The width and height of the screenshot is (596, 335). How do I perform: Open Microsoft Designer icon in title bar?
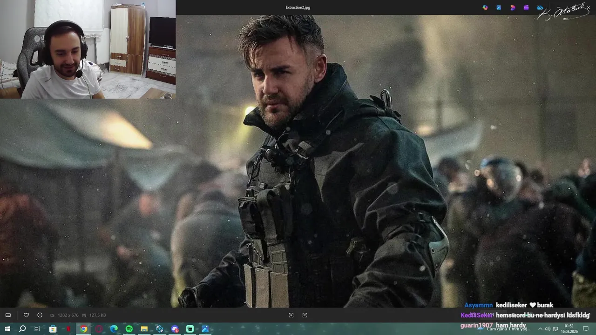pos(513,7)
